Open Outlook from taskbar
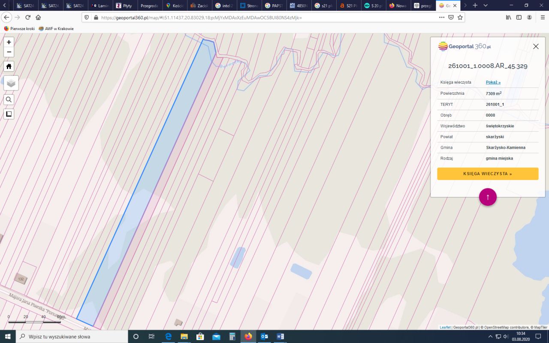Image resolution: width=549 pixels, height=343 pixels. click(x=264, y=337)
